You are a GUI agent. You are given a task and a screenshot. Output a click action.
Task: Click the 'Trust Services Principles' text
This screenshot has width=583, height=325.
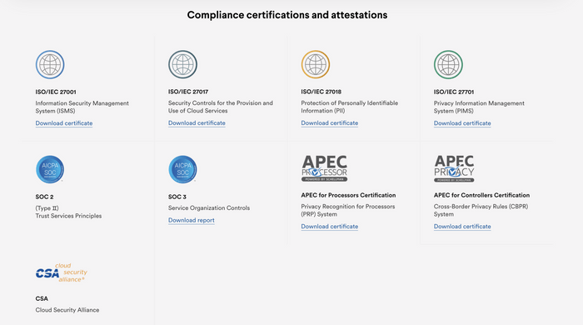[68, 216]
